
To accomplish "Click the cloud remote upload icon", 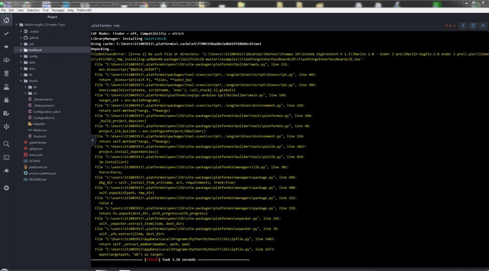I will click(6, 60).
